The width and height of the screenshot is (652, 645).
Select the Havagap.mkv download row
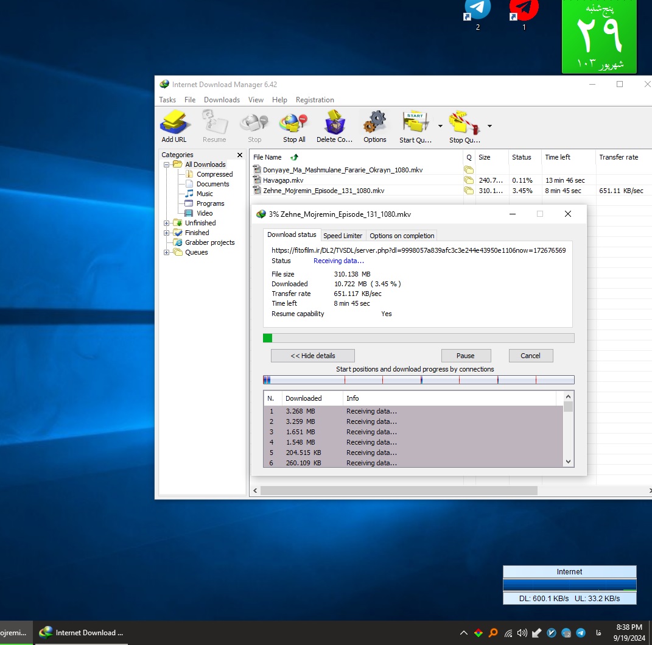coord(283,180)
